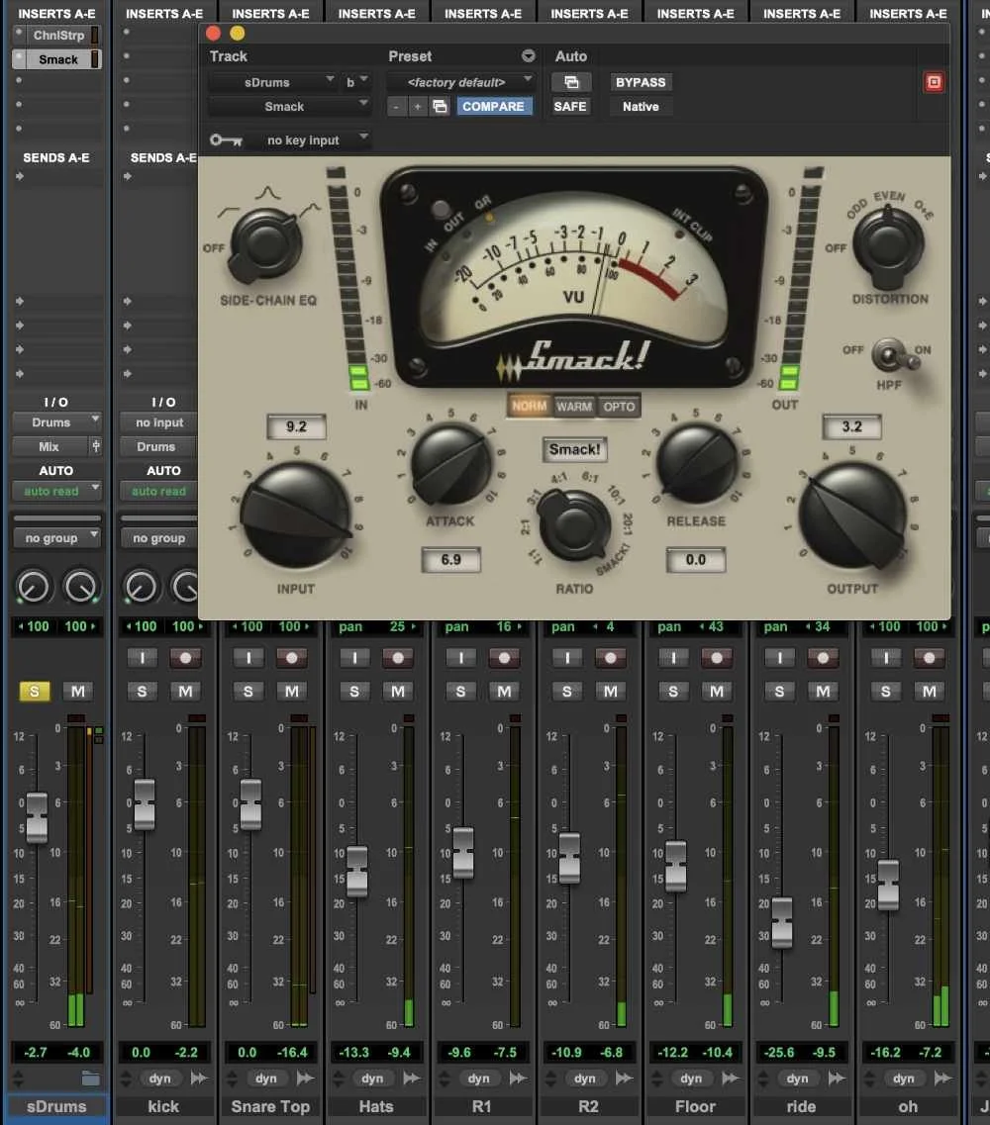990x1125 pixels.
Task: Click the Drums output button on kick
Action: point(158,446)
